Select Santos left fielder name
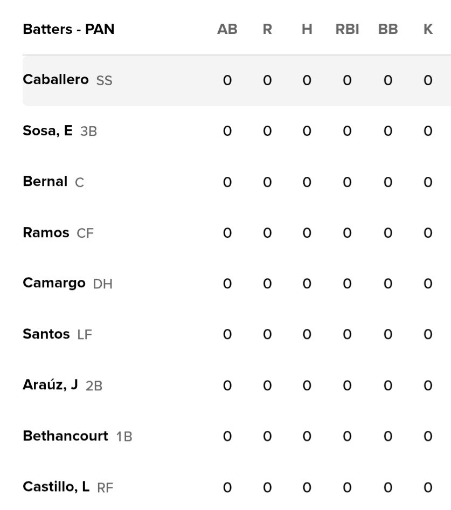 pos(46,334)
